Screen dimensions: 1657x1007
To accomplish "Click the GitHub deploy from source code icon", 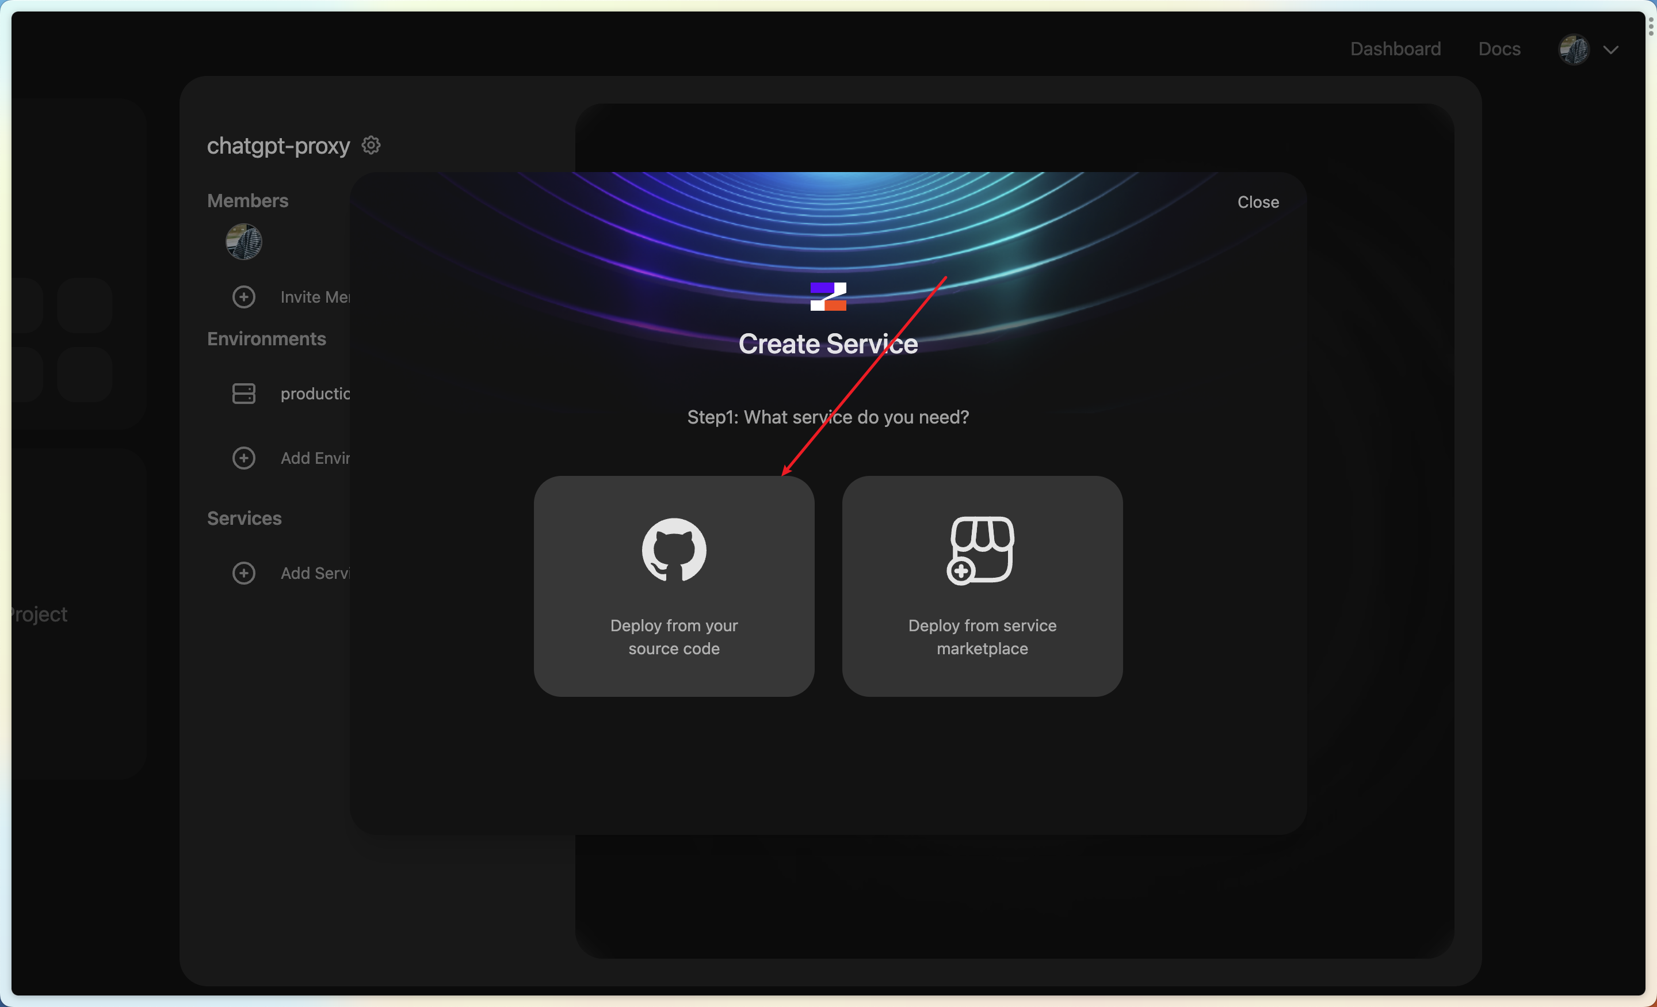I will 674,549.
